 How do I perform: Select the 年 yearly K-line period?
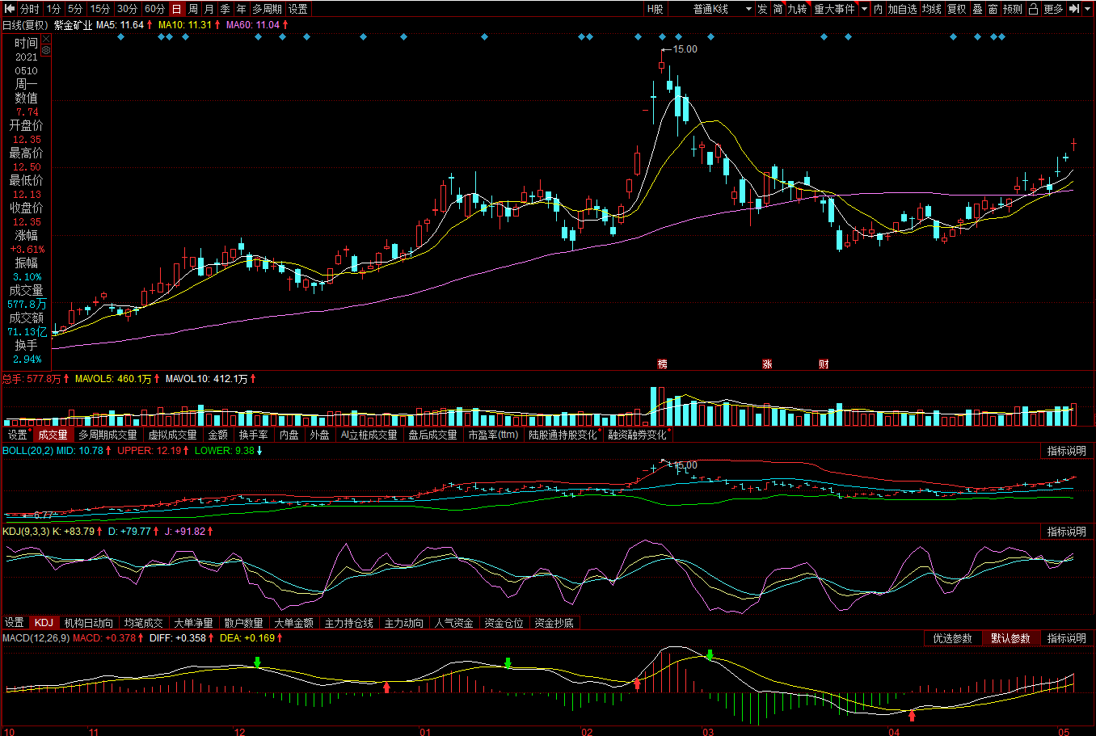pyautogui.click(x=241, y=9)
